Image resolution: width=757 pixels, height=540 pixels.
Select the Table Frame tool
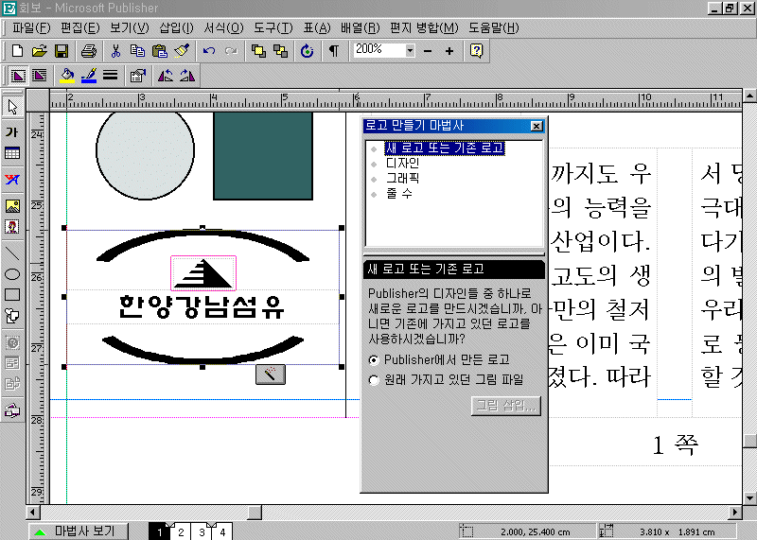click(12, 153)
